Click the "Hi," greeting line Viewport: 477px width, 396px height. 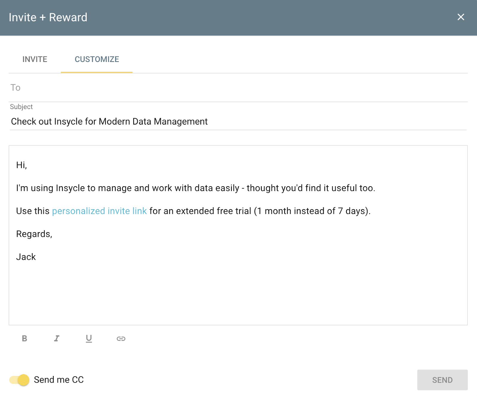pos(21,165)
